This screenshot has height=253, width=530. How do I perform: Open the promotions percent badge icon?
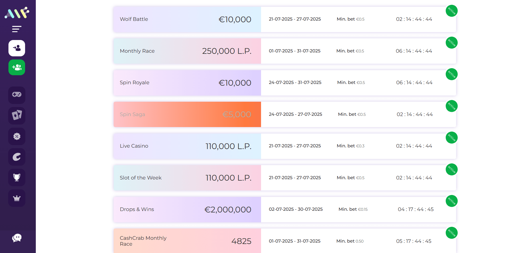click(17, 136)
